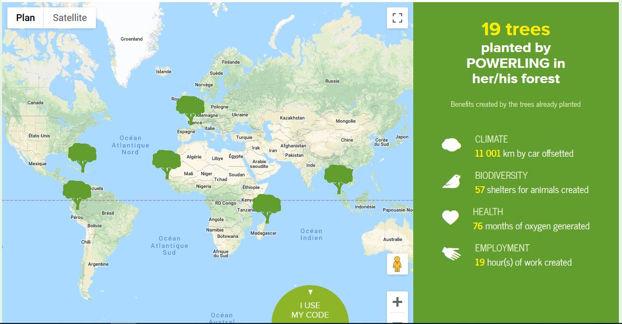Image resolution: width=622 pixels, height=324 pixels.
Task: Click the tree marker near Mexico and the Caribbean
Action: coord(82,157)
